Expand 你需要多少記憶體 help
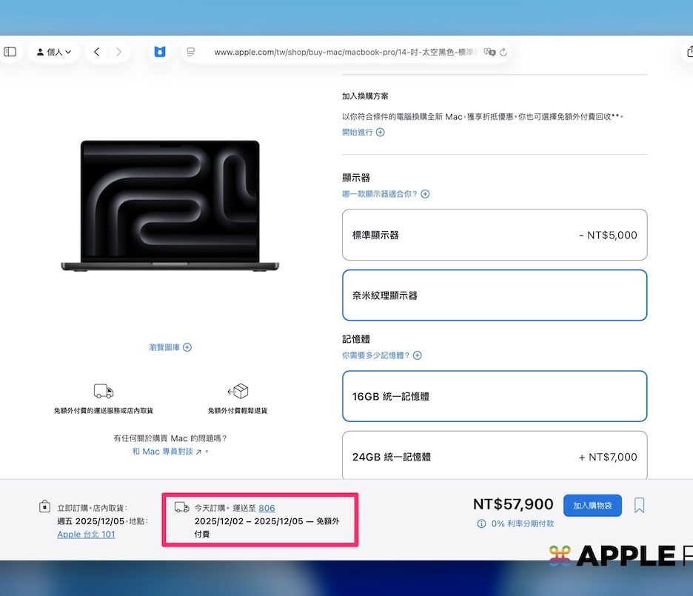 pyautogui.click(x=381, y=355)
